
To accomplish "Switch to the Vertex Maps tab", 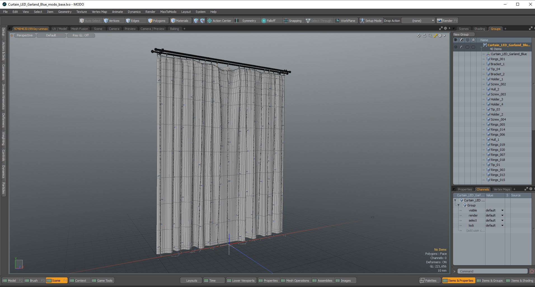I will (502, 189).
